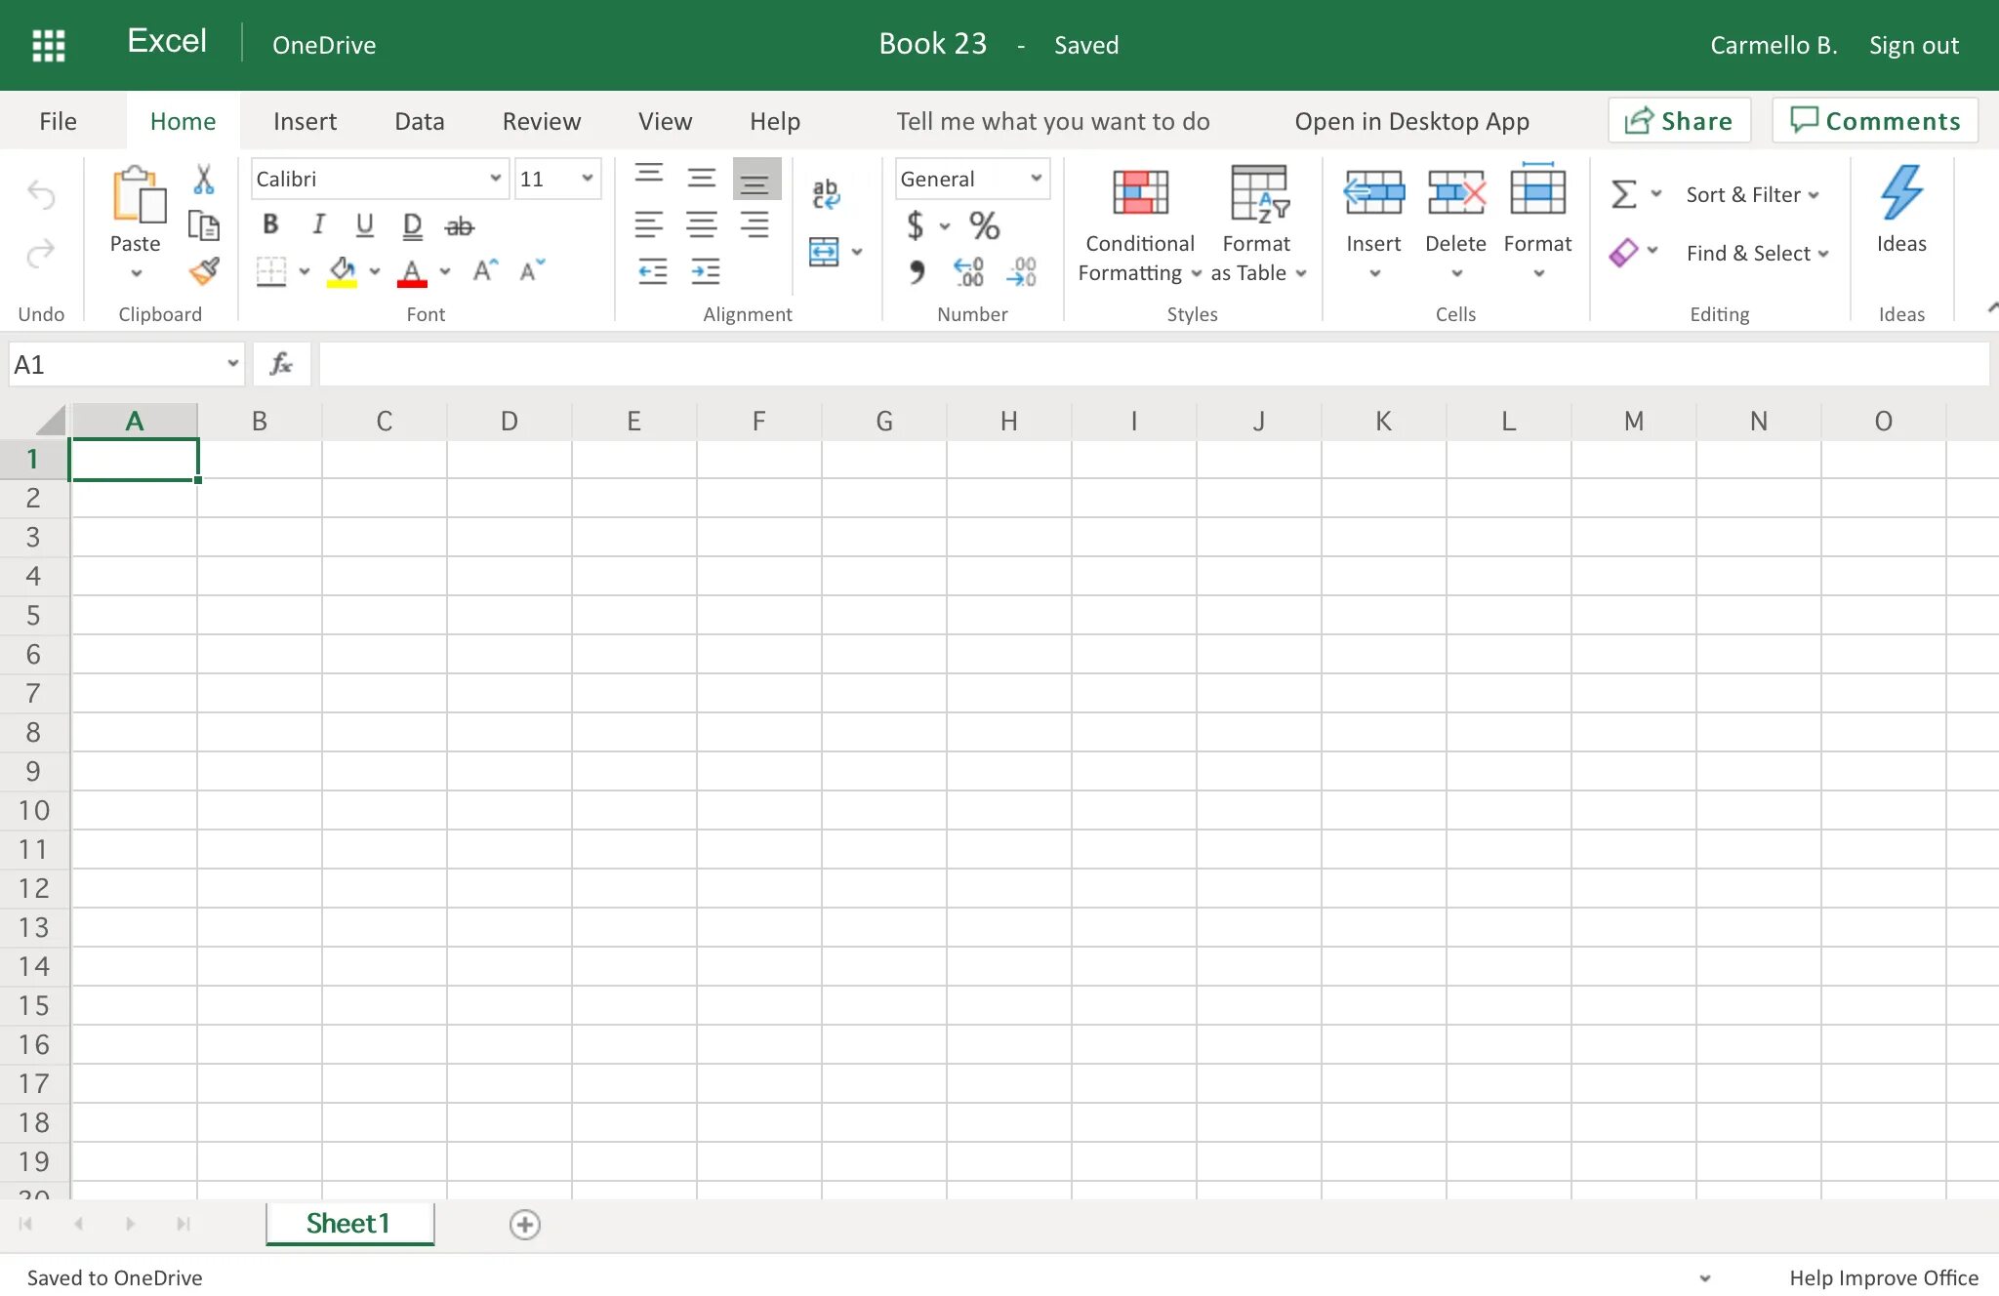Toggle bold formatting

(270, 225)
